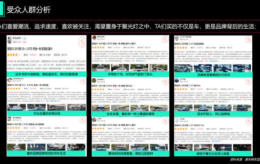The width and height of the screenshot is (260, 164).
Task: Open the review titled 领克06 2020款 1.5T MHEV Pro
Action: tap(189, 125)
